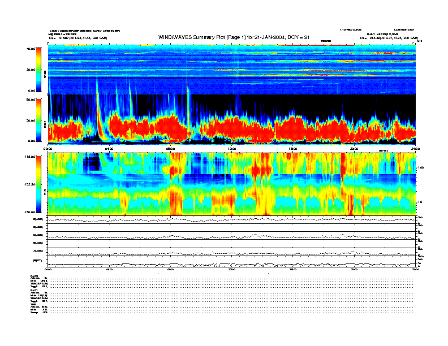This screenshot has height=346, width=448.
Task: Click the RAD1 panel color scale bar
Action: (39, 120)
